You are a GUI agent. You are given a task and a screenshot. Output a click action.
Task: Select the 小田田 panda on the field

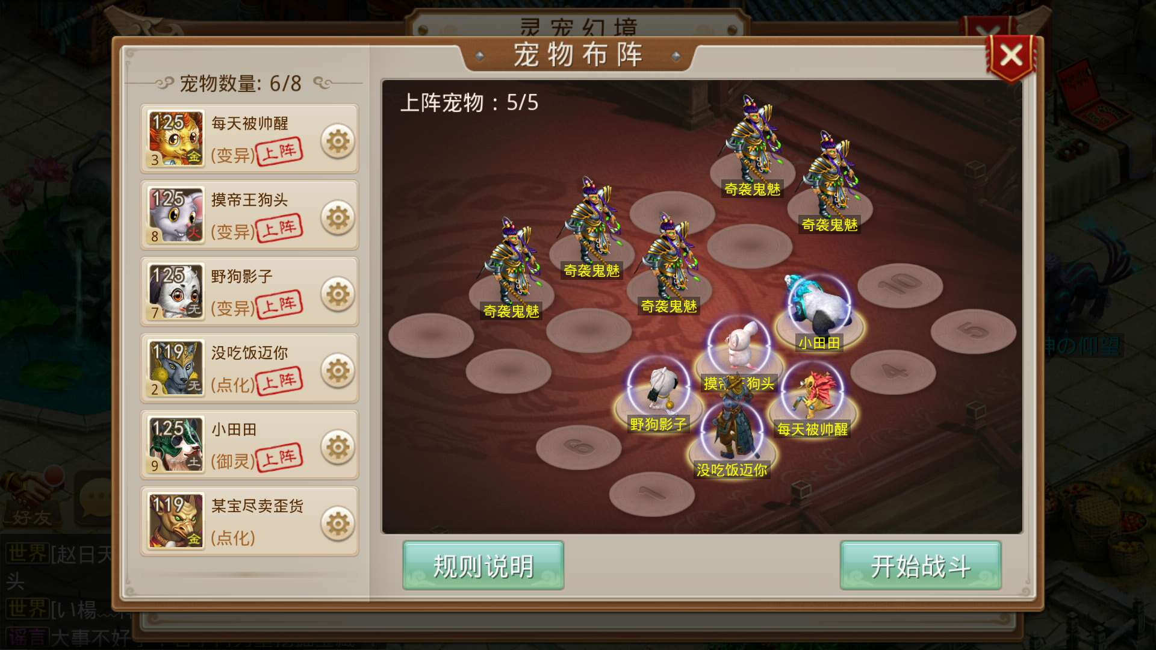pos(819,307)
